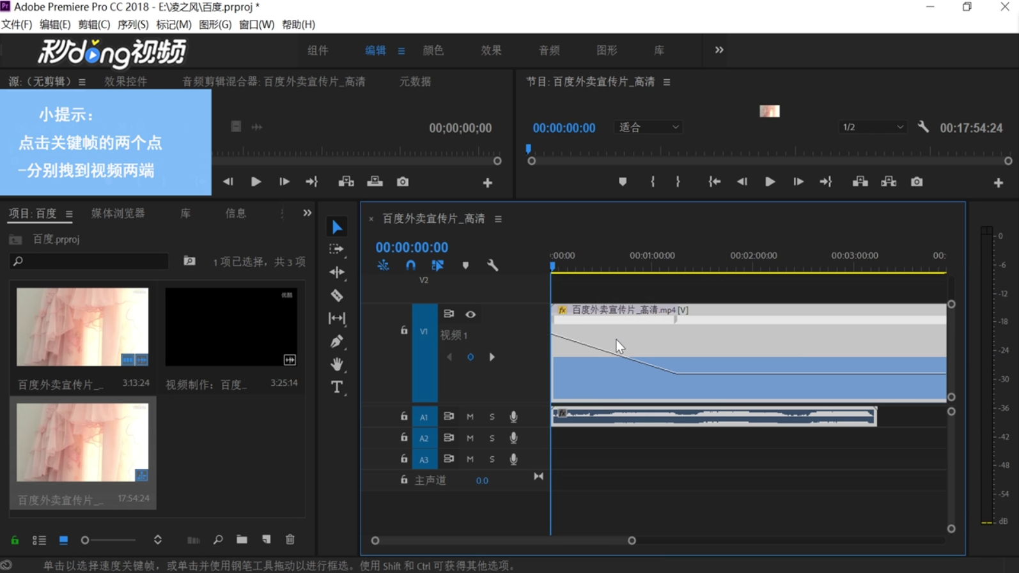This screenshot has width=1019, height=573.
Task: Expand hidden project panel tabs
Action: tap(307, 213)
